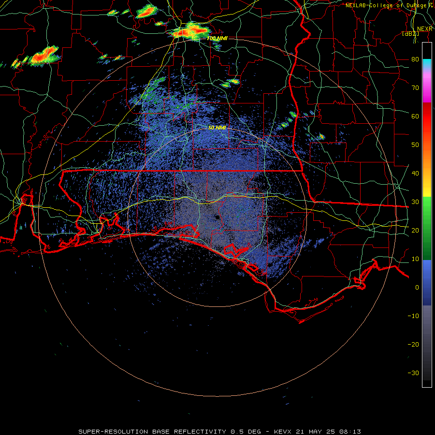Select the magenta segment of the color bar

pos(427,89)
